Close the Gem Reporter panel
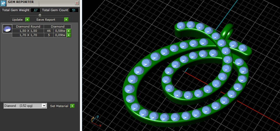 pos(77,3)
